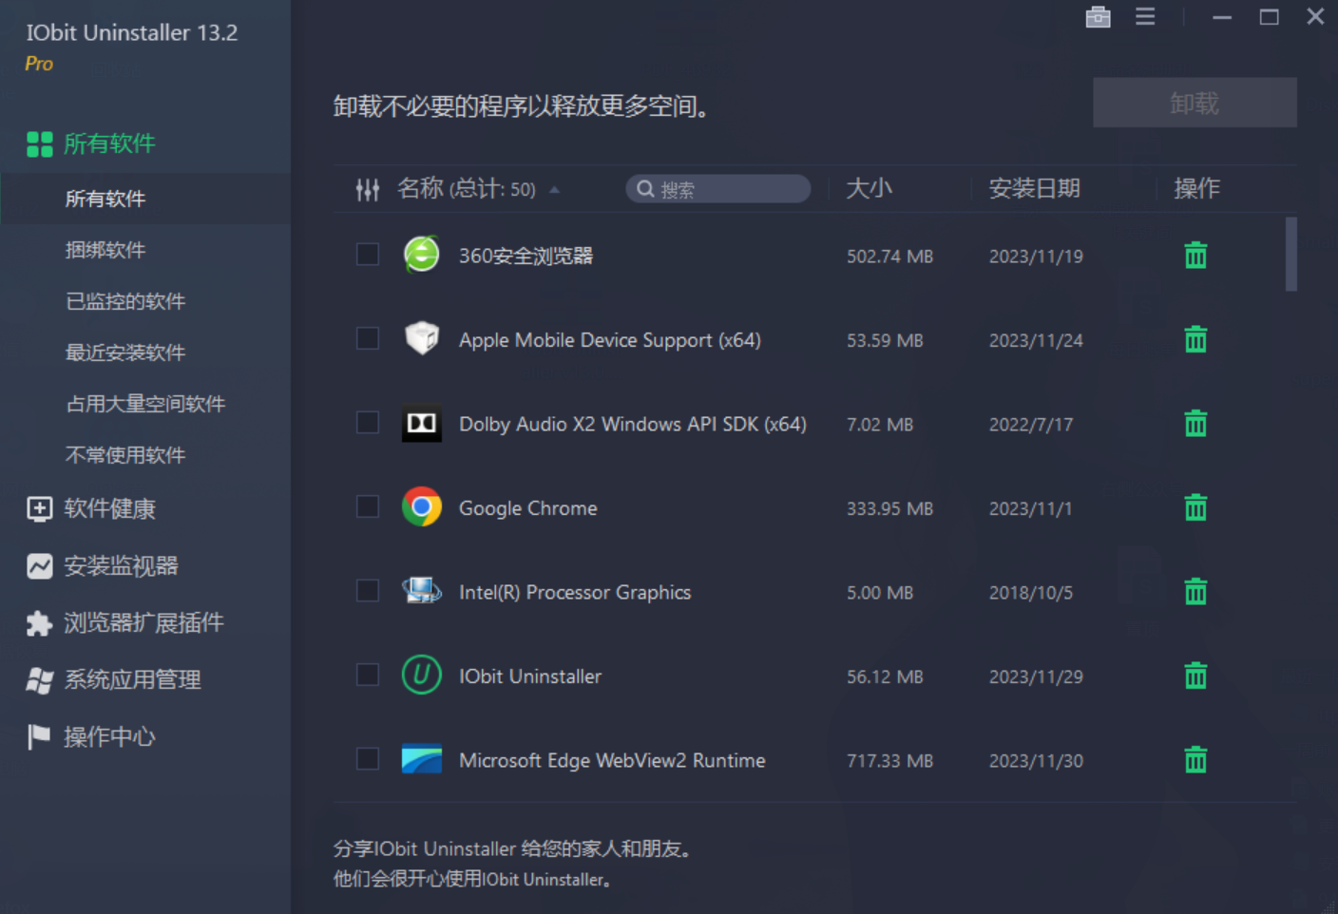
Task: Check the Dolby Audio X2 row checkbox
Action: (367, 423)
